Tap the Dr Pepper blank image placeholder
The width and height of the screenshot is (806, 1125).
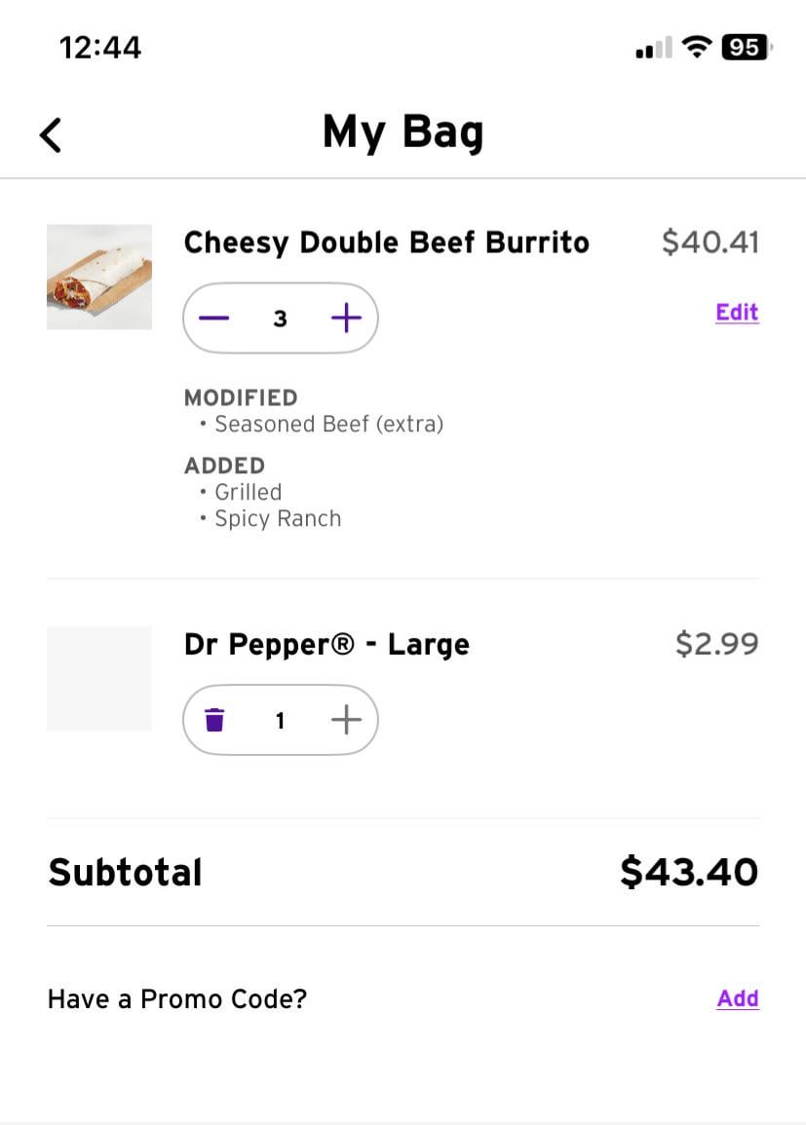pyautogui.click(x=99, y=678)
